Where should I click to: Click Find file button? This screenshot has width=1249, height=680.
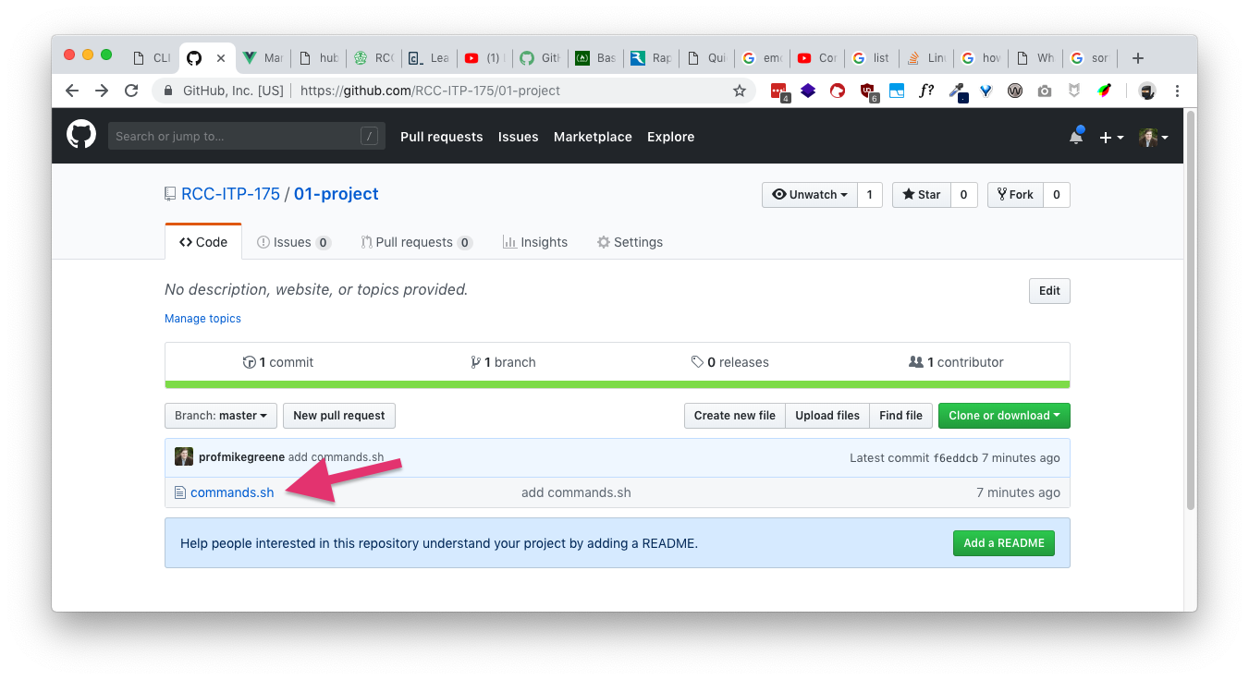pos(900,416)
